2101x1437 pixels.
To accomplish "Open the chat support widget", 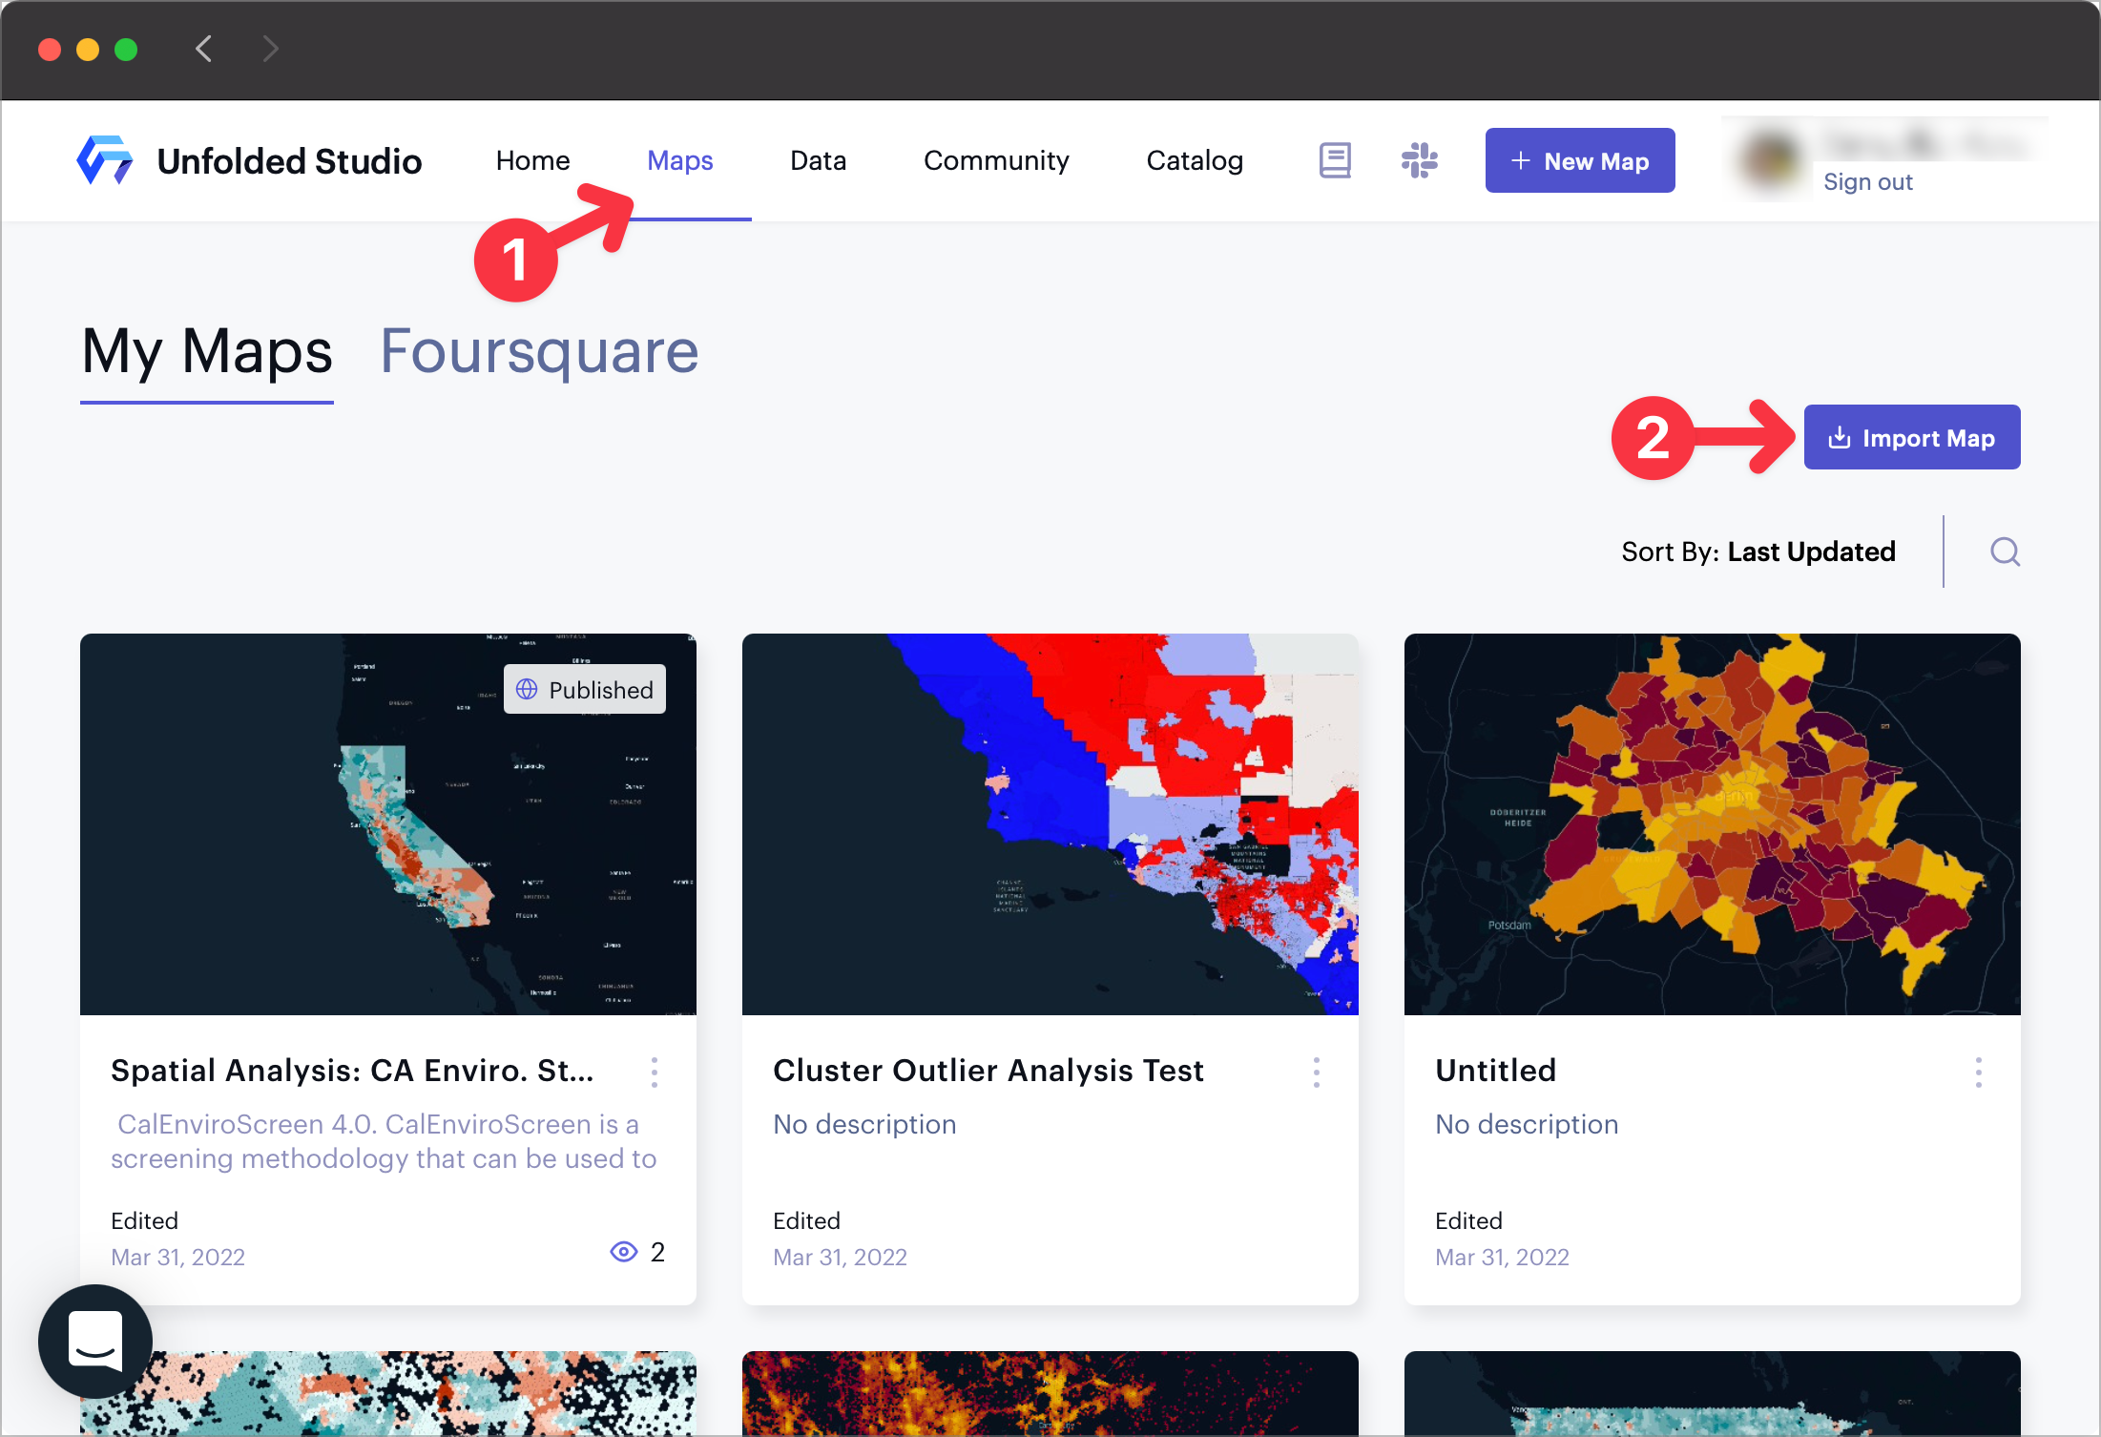I will pos(95,1341).
